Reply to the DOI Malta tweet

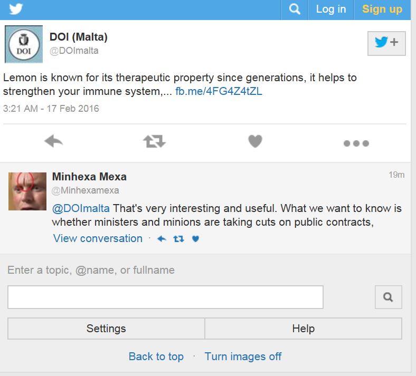tap(53, 141)
